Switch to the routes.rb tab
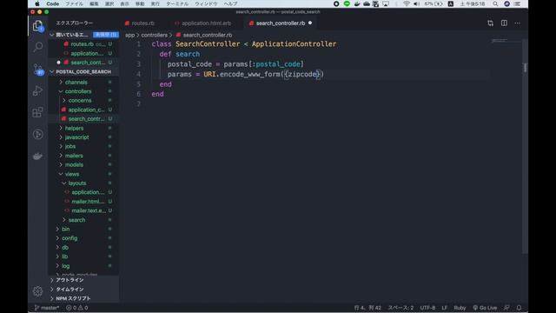The width and height of the screenshot is (556, 313). pos(142,23)
